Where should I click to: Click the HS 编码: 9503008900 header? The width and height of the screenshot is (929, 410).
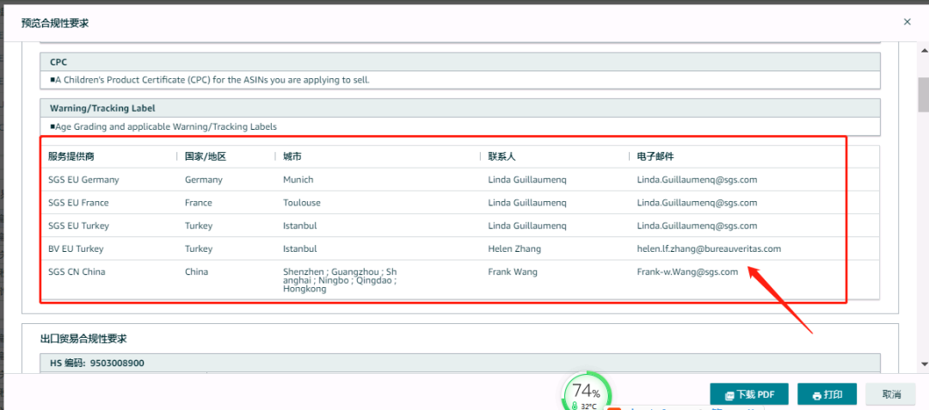coord(96,363)
